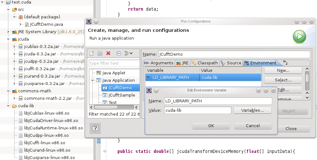The width and height of the screenshot is (317, 160).
Task: Collapse the commons-math library node
Action: pos(8,91)
